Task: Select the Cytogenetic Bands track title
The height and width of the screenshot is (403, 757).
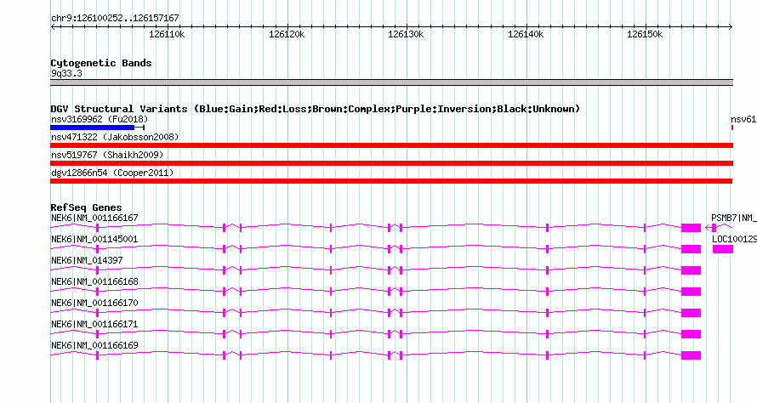Action: [x=101, y=63]
